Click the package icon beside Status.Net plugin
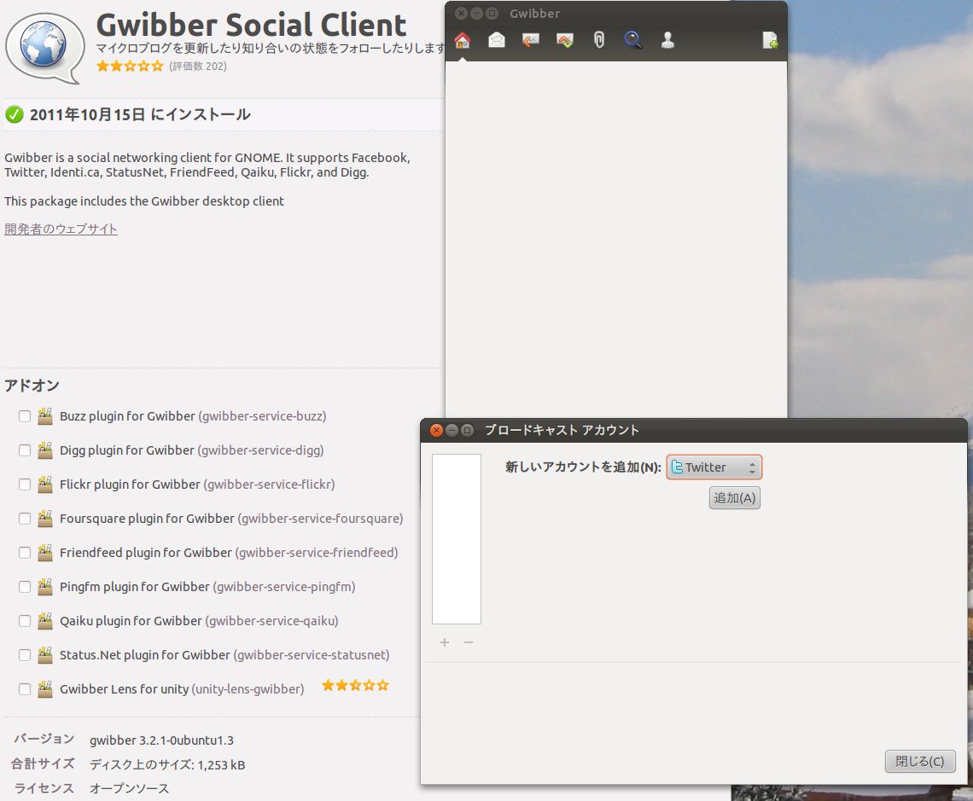The height and width of the screenshot is (801, 973). click(x=44, y=654)
